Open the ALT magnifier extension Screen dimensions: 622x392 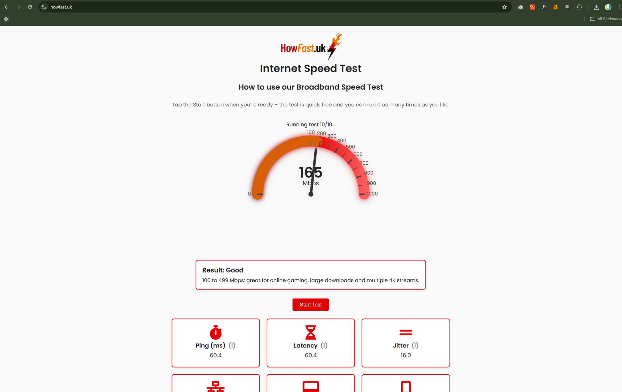(x=567, y=7)
